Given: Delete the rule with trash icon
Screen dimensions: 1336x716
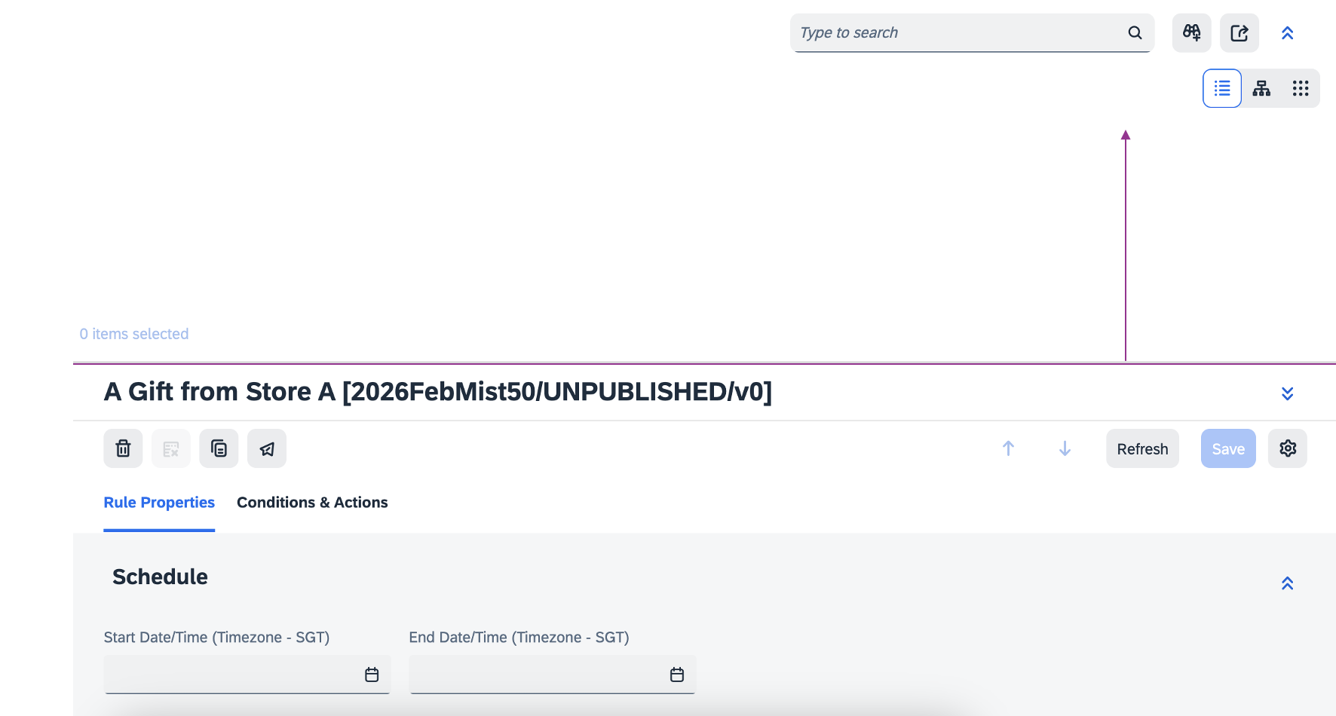Looking at the screenshot, I should click(x=123, y=448).
